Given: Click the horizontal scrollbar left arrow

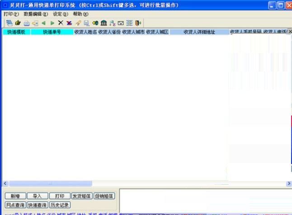Looking at the screenshot, I should [5, 183].
